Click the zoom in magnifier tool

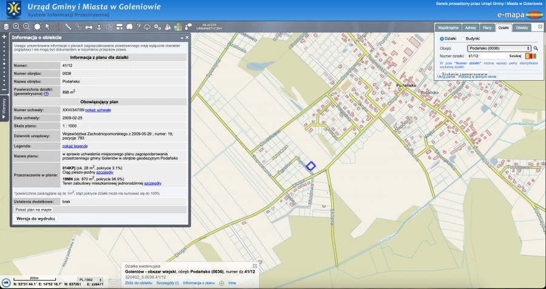pos(16,27)
